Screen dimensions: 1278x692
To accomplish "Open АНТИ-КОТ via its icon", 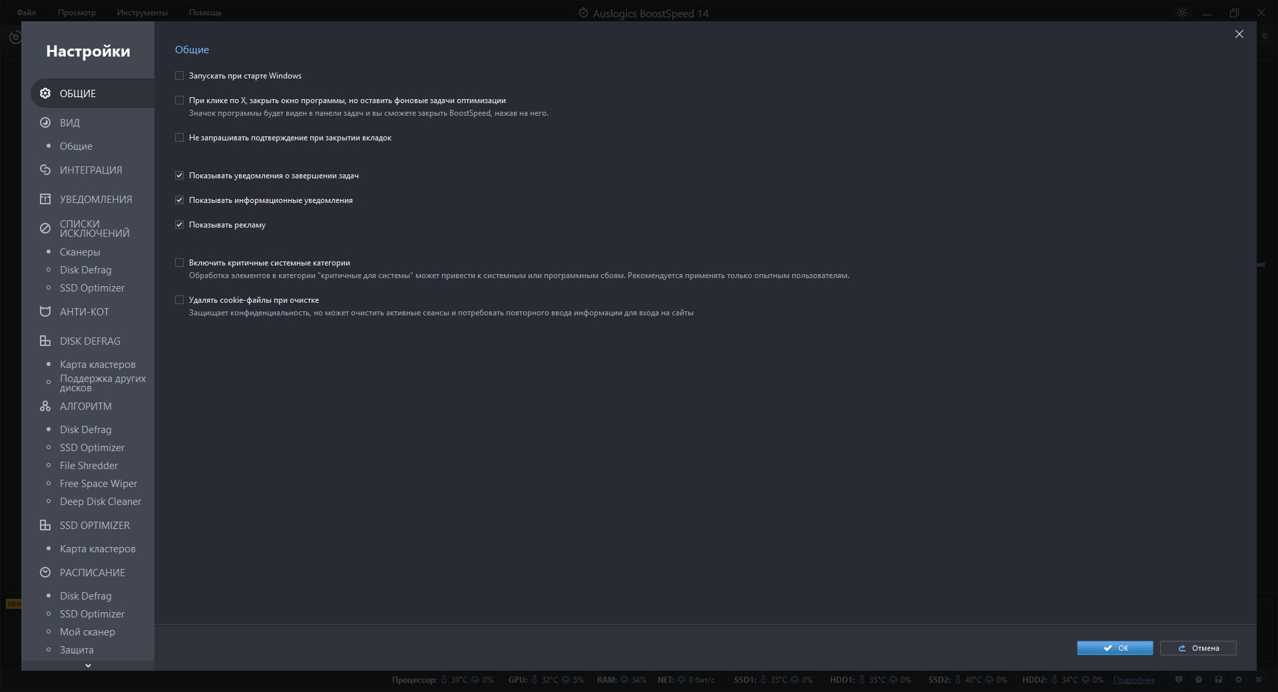I will coord(45,311).
